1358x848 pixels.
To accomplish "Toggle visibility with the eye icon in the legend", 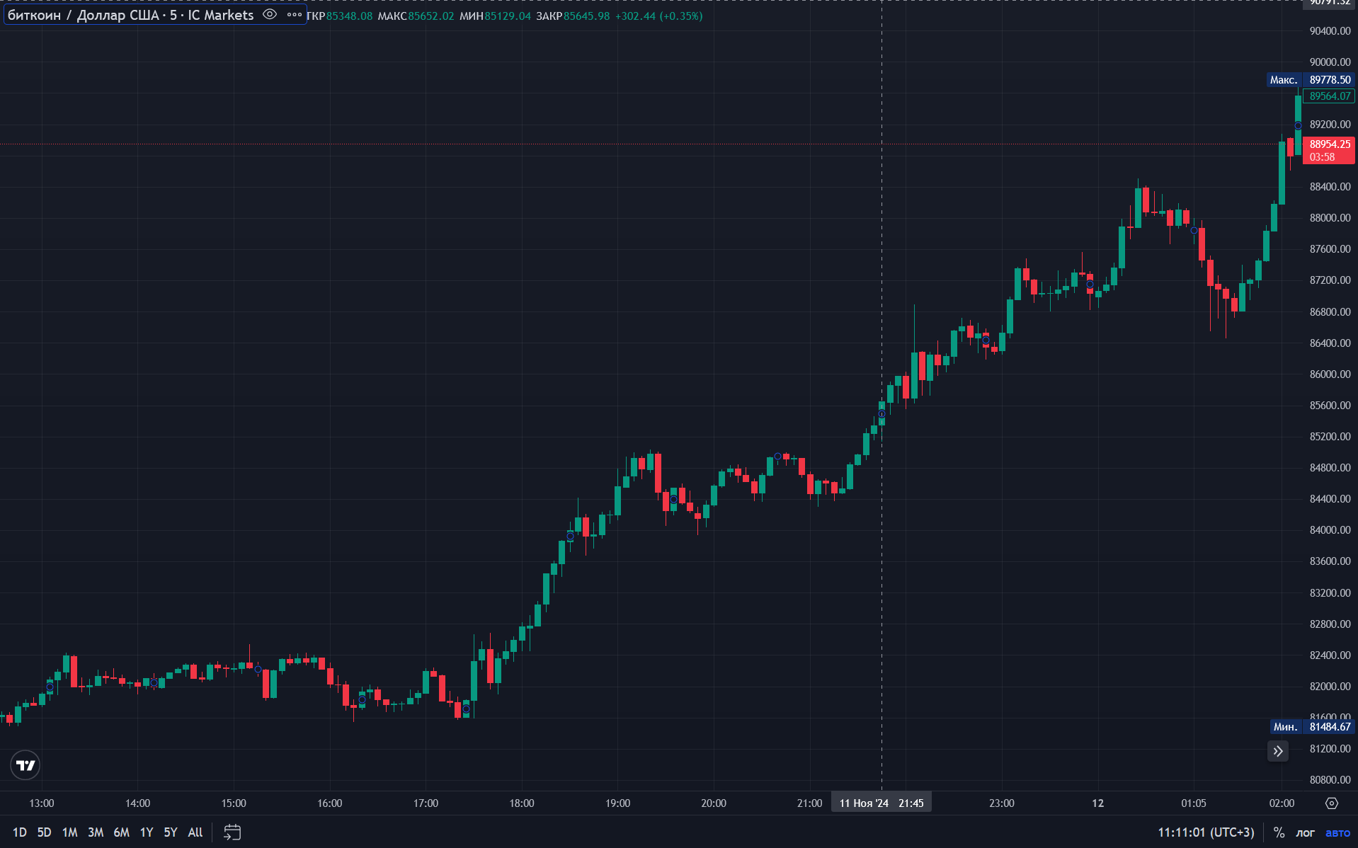I will pos(270,15).
